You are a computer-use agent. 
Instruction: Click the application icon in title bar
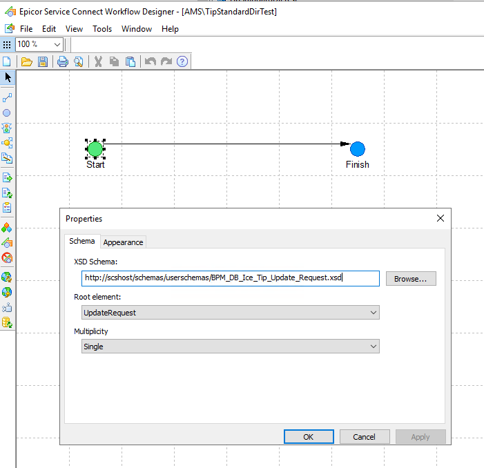coord(10,12)
